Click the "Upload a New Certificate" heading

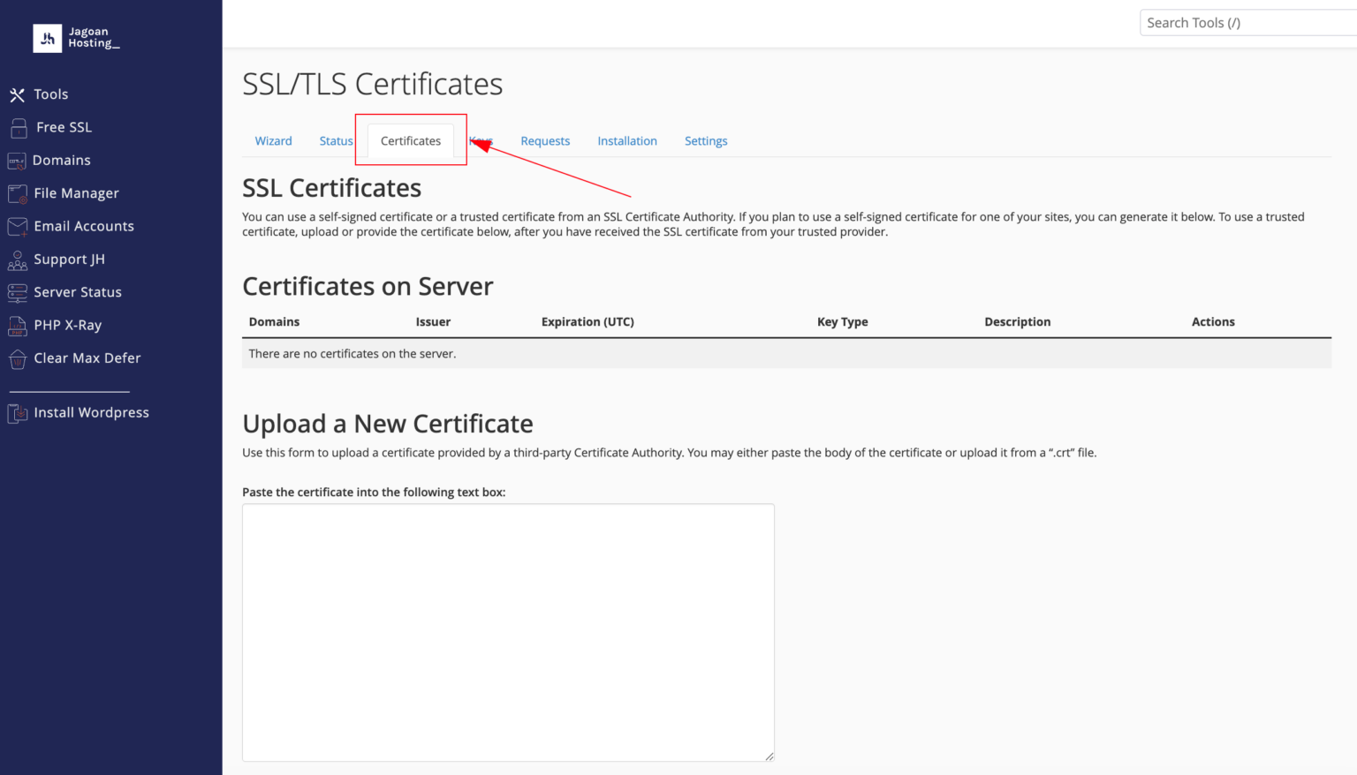tap(388, 424)
